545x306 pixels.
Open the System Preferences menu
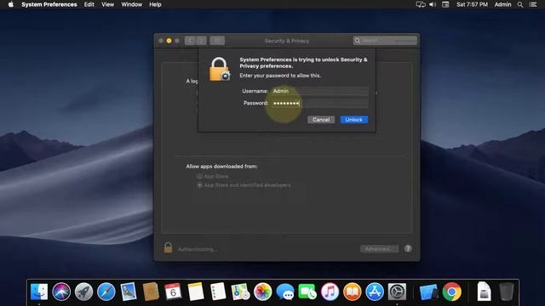click(x=49, y=4)
